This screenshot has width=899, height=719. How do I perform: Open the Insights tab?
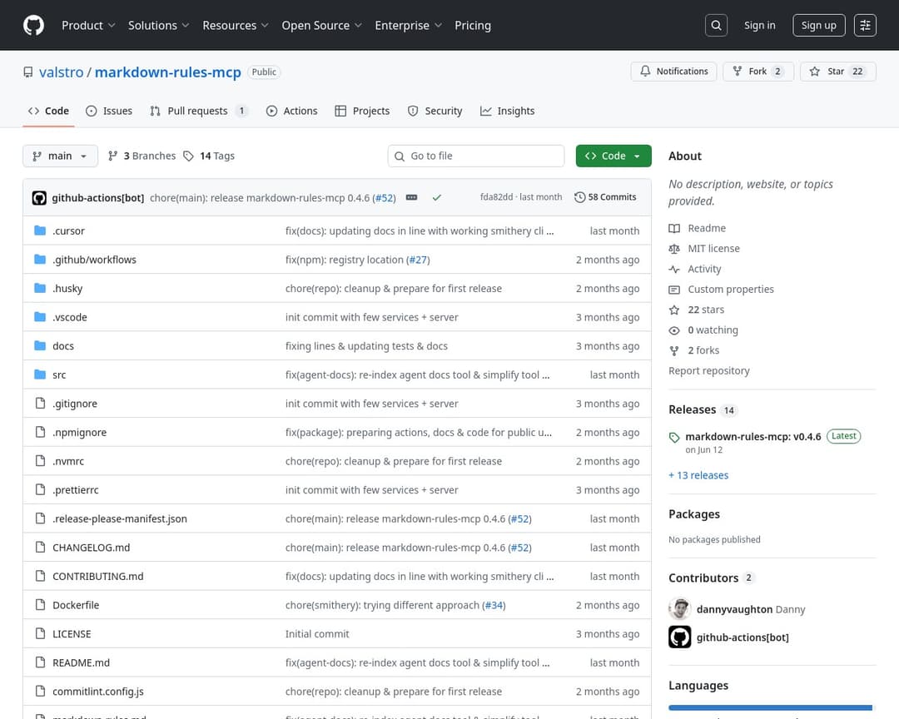tap(507, 111)
